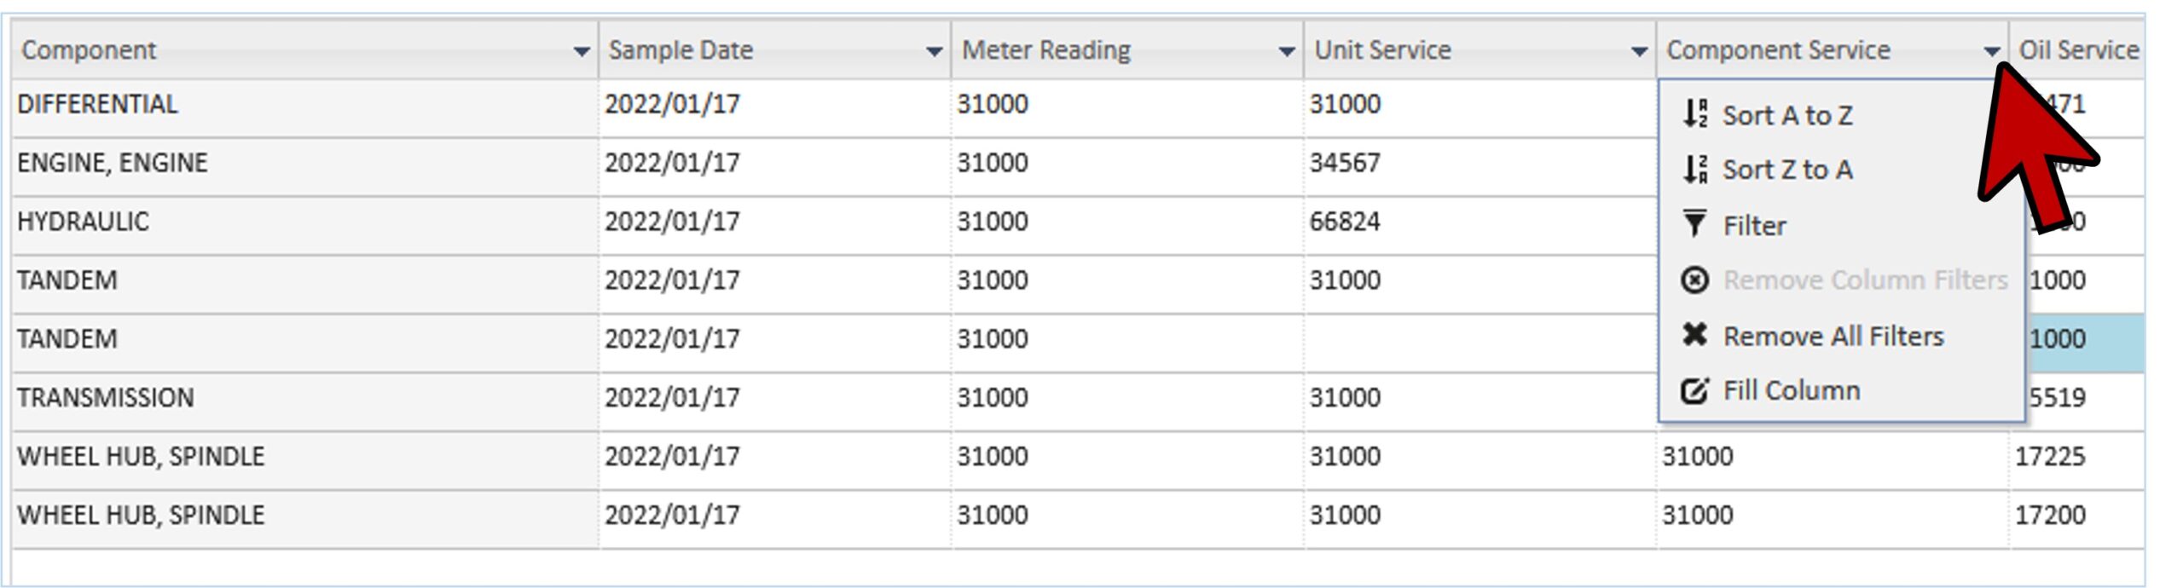Select the HYDRAULIC row's Unit Service 66824 cell

1345,222
